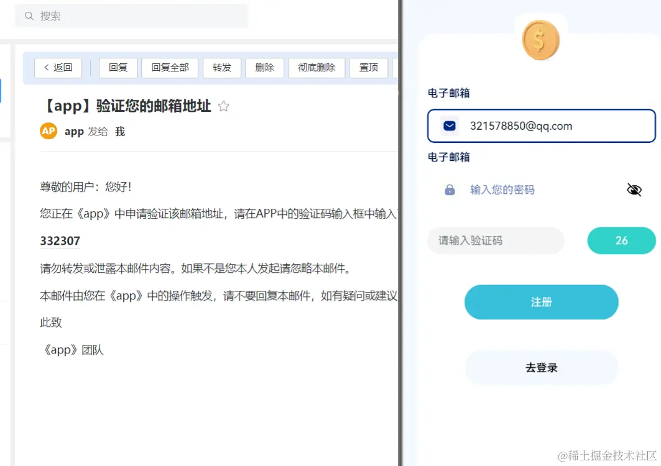This screenshot has height=466, width=661.
Task: Click the greeting 尊敬的用户：您好！
Action: coord(86,186)
